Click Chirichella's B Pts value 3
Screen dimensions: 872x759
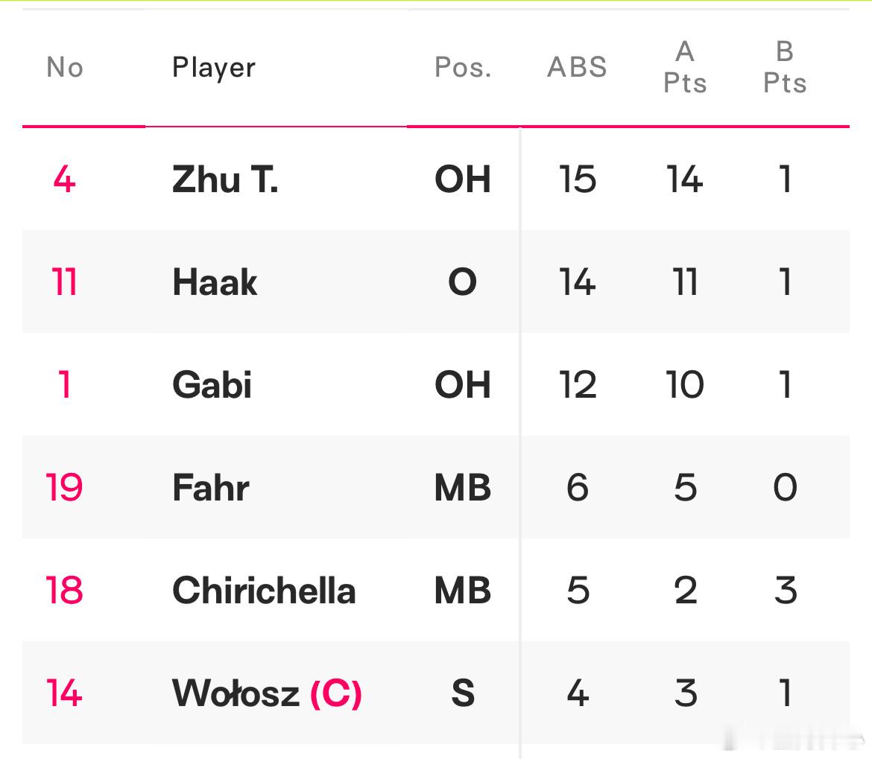(x=786, y=590)
